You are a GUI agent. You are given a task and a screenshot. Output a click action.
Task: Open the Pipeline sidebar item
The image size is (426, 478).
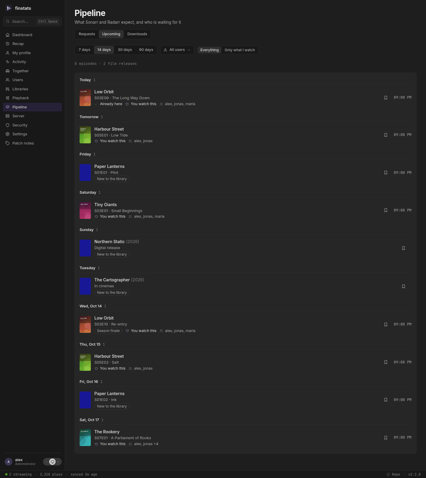tap(32, 107)
